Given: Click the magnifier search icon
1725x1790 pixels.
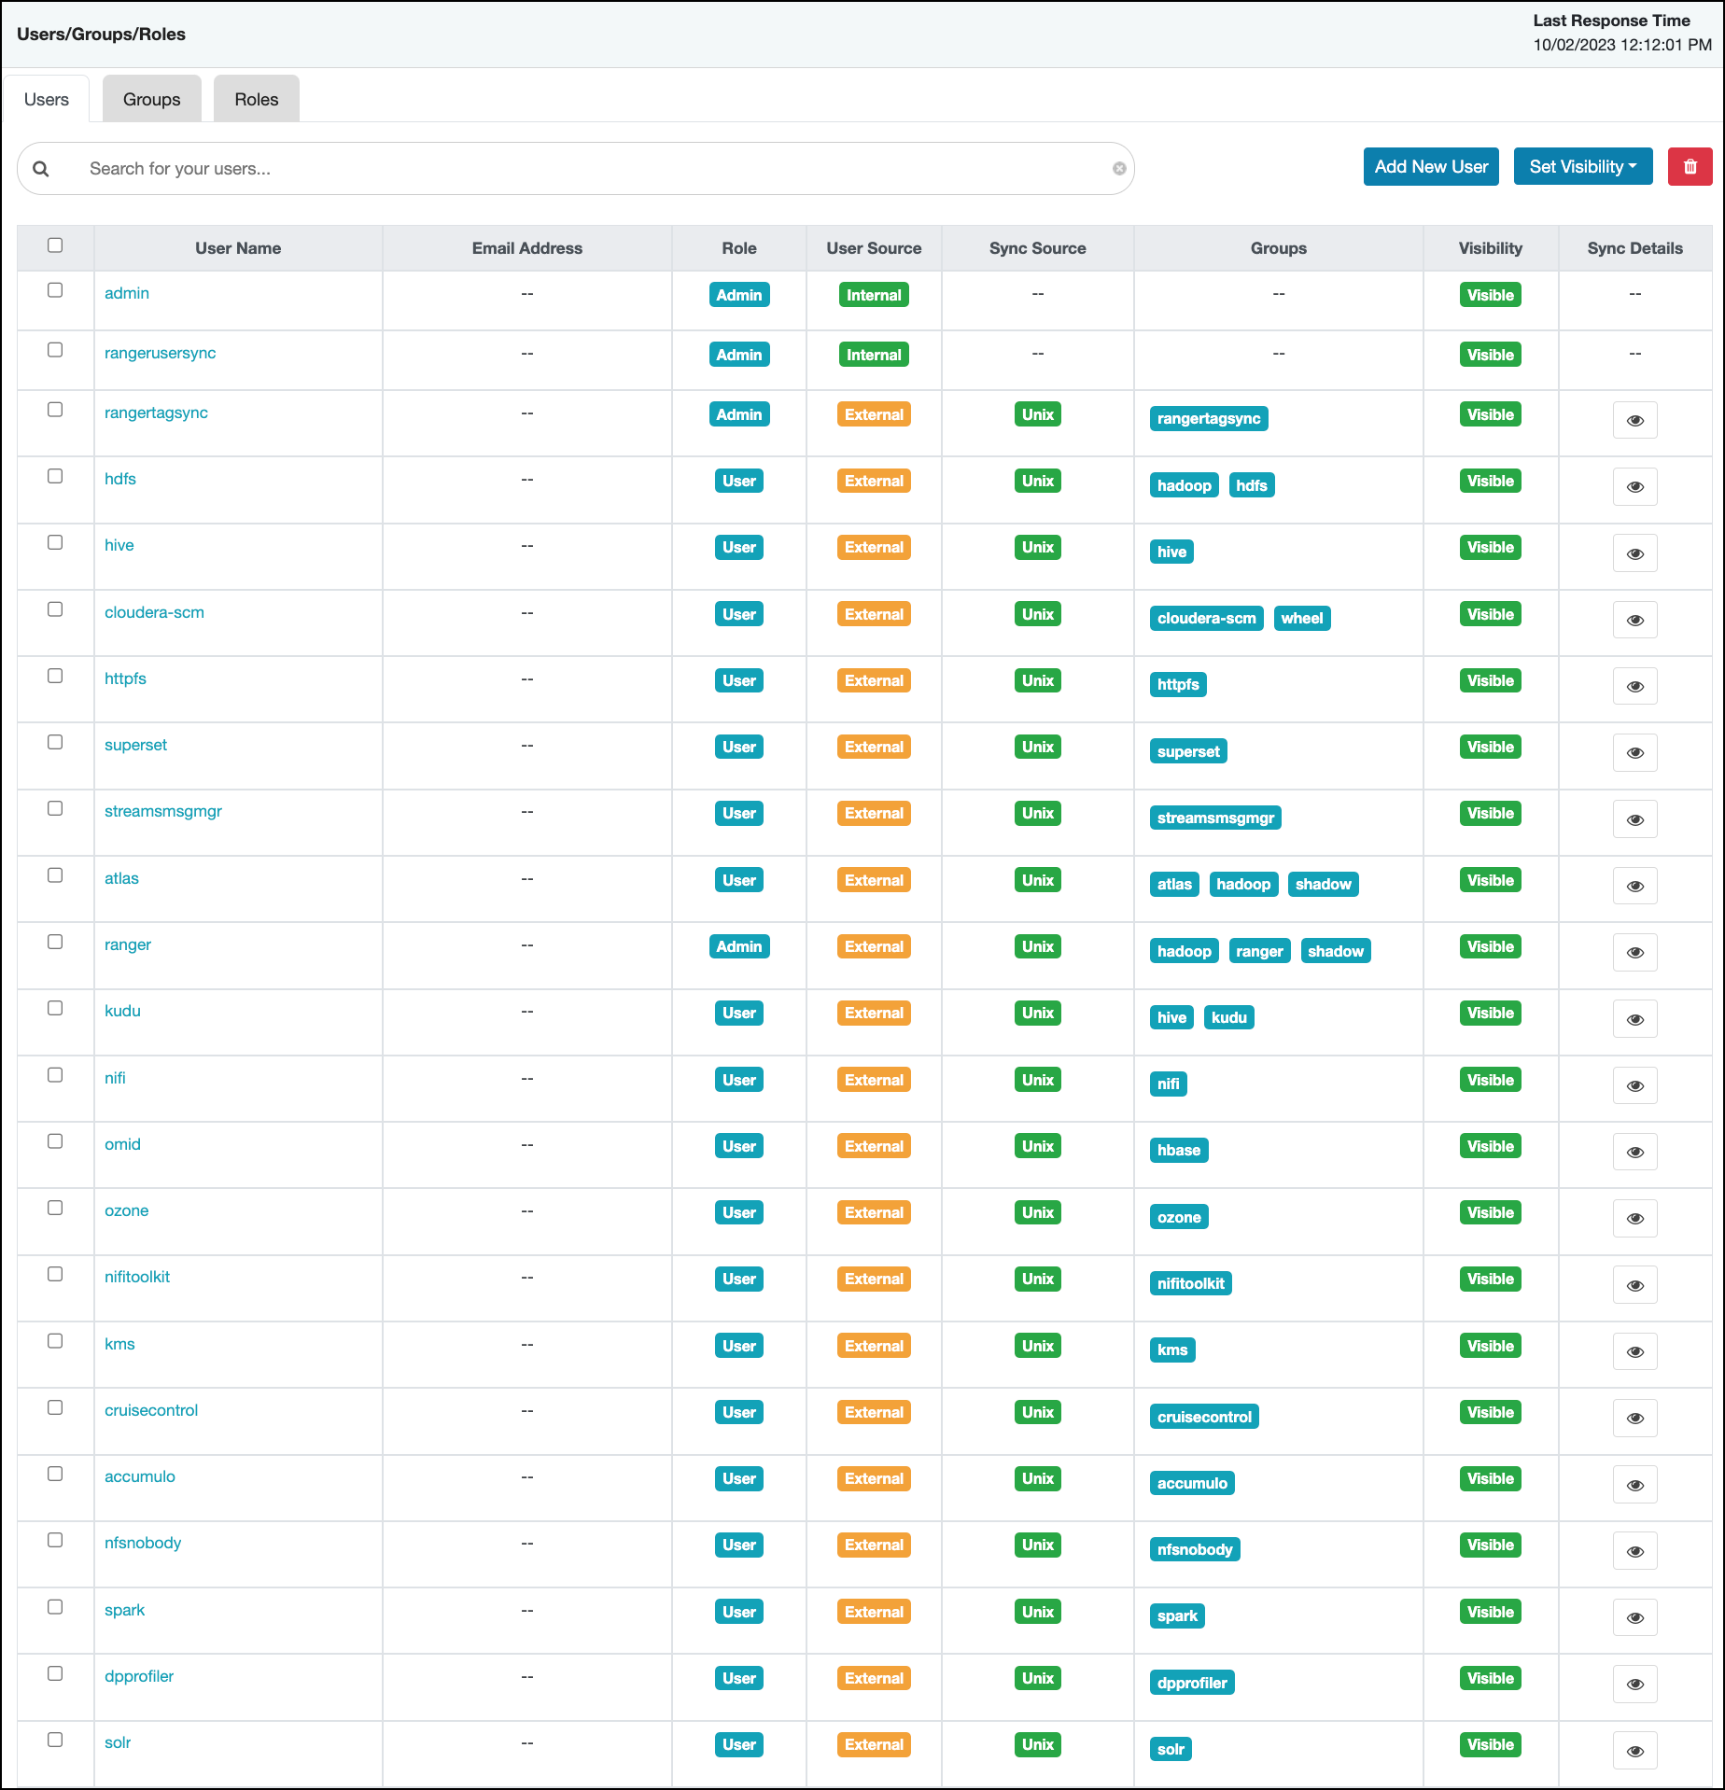Looking at the screenshot, I should [41, 169].
